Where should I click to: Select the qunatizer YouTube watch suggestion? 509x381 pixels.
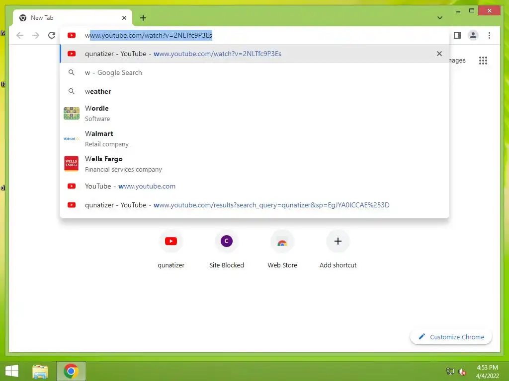(x=254, y=54)
